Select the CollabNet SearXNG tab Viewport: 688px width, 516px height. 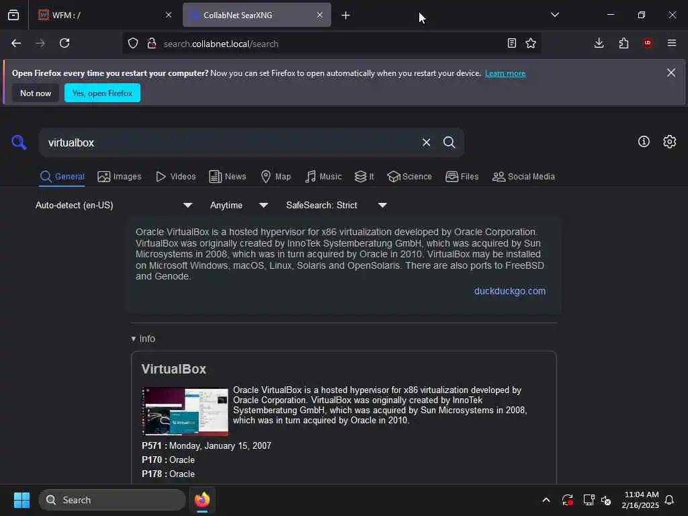(x=257, y=15)
